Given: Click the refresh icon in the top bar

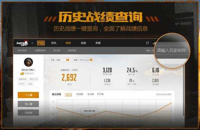Looking at the screenshot, I should pos(148,43).
